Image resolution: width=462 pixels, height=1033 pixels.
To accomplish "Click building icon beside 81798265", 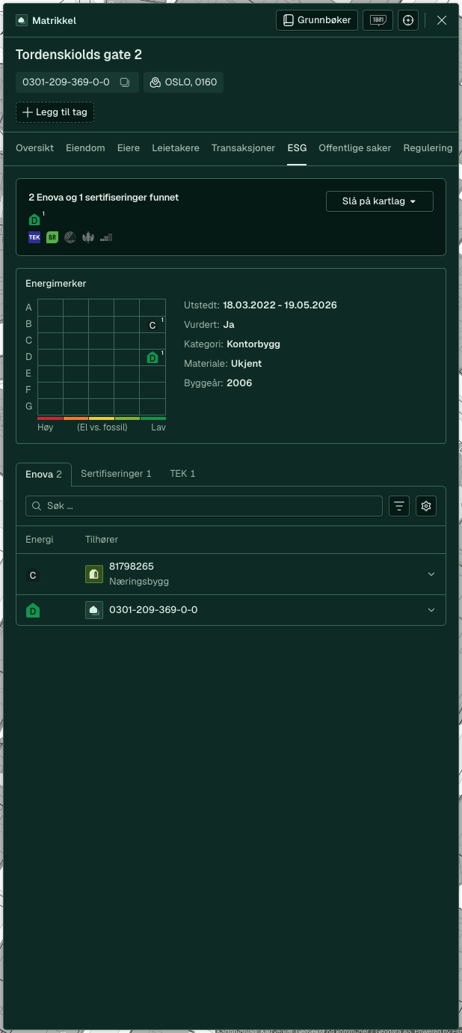I will (x=94, y=574).
